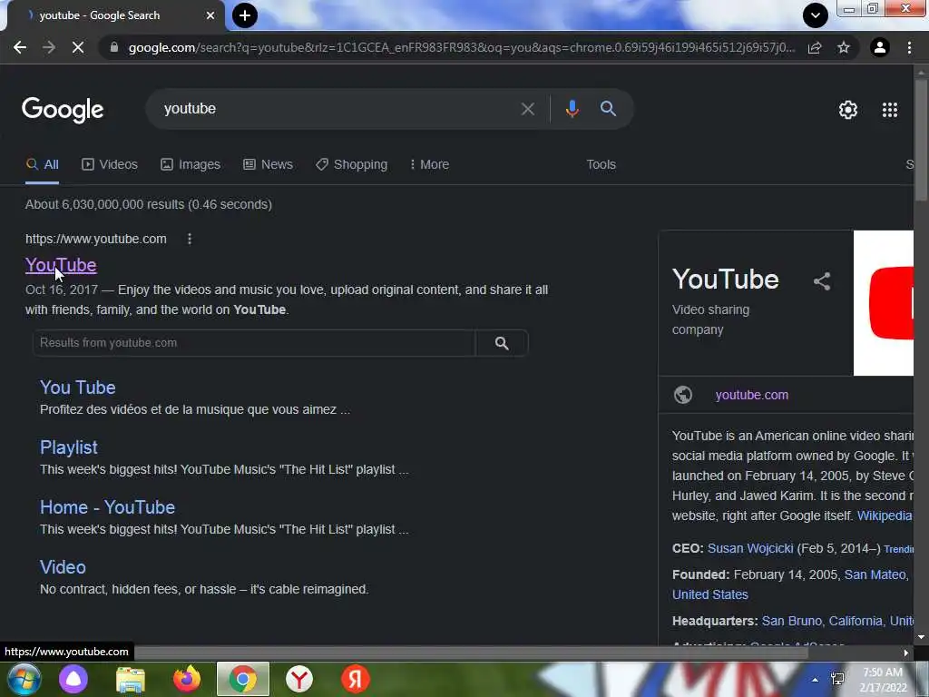929x697 pixels.
Task: Click the Chrome taskbar icon
Action: click(x=243, y=679)
